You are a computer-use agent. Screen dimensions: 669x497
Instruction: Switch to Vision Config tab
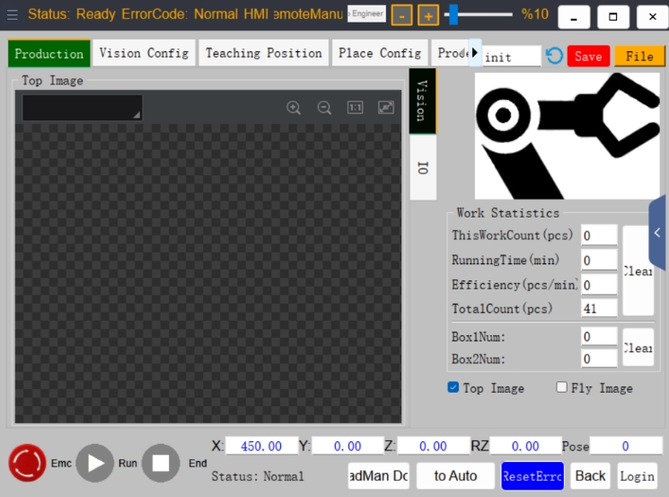144,53
